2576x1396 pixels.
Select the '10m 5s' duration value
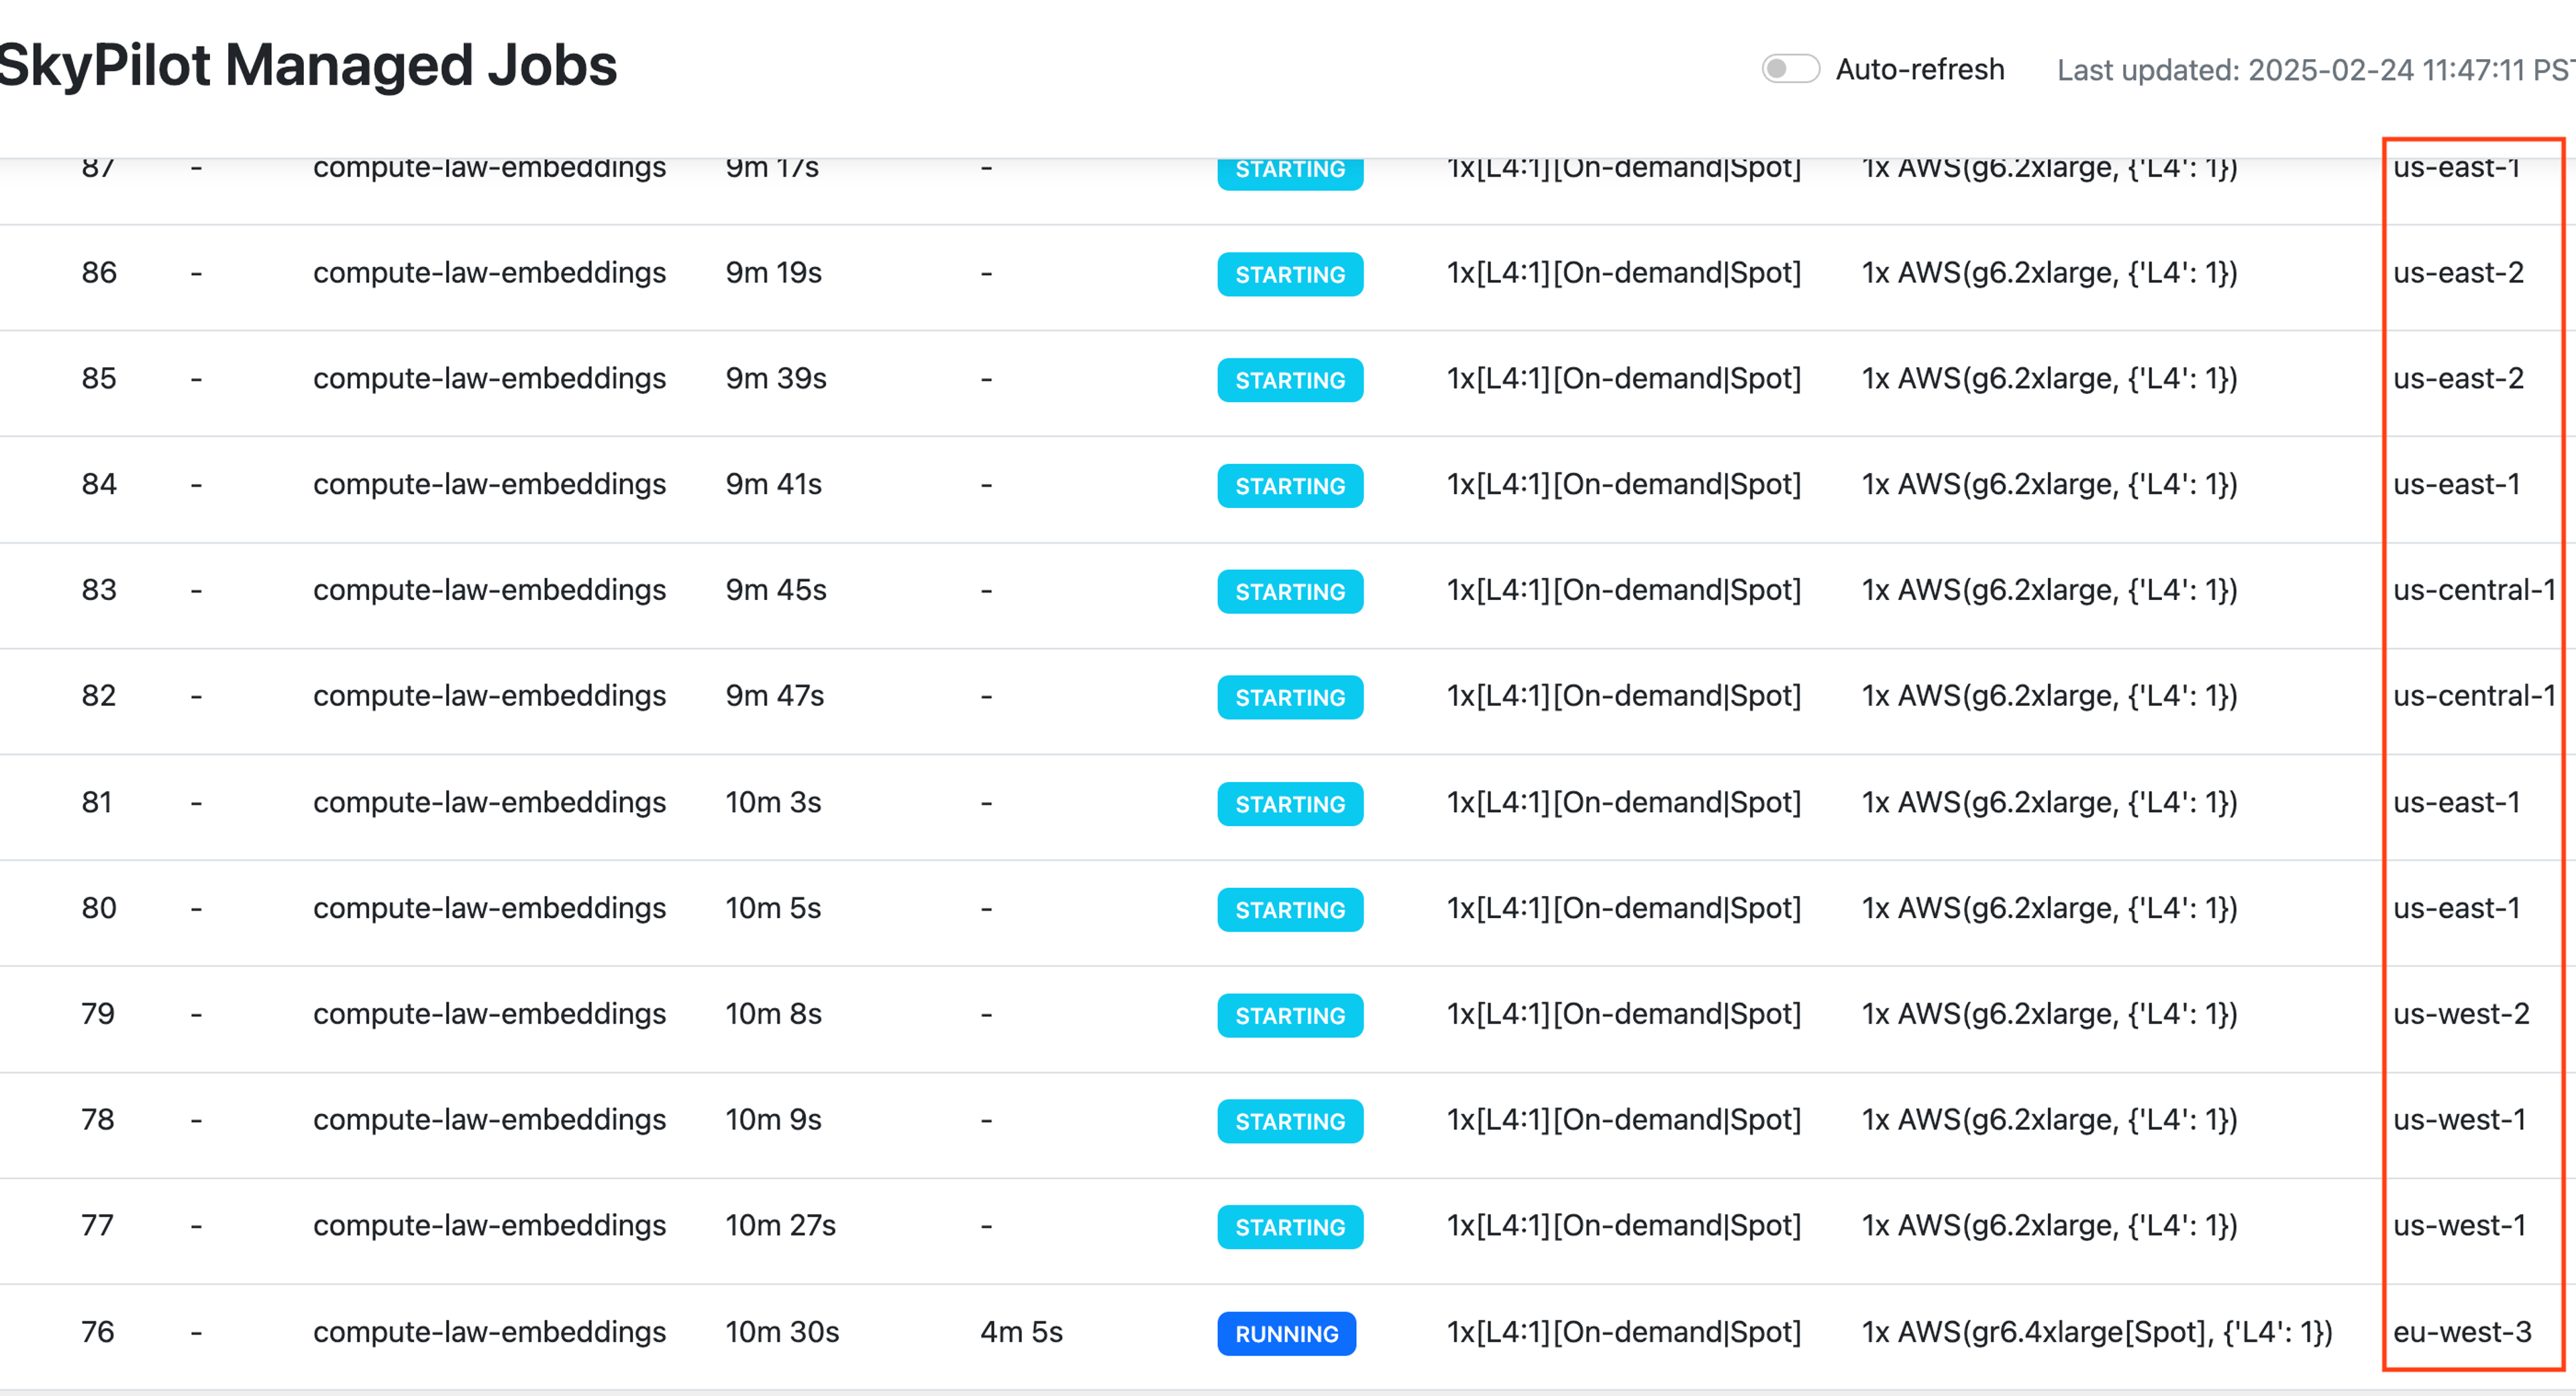pyautogui.click(x=773, y=909)
